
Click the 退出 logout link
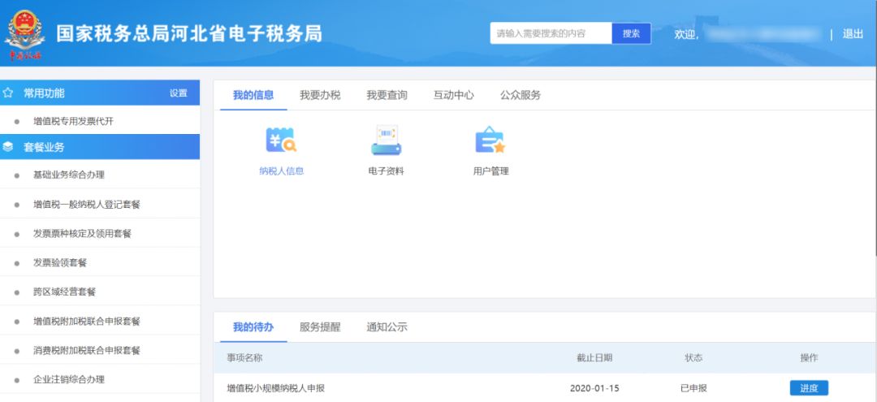853,34
